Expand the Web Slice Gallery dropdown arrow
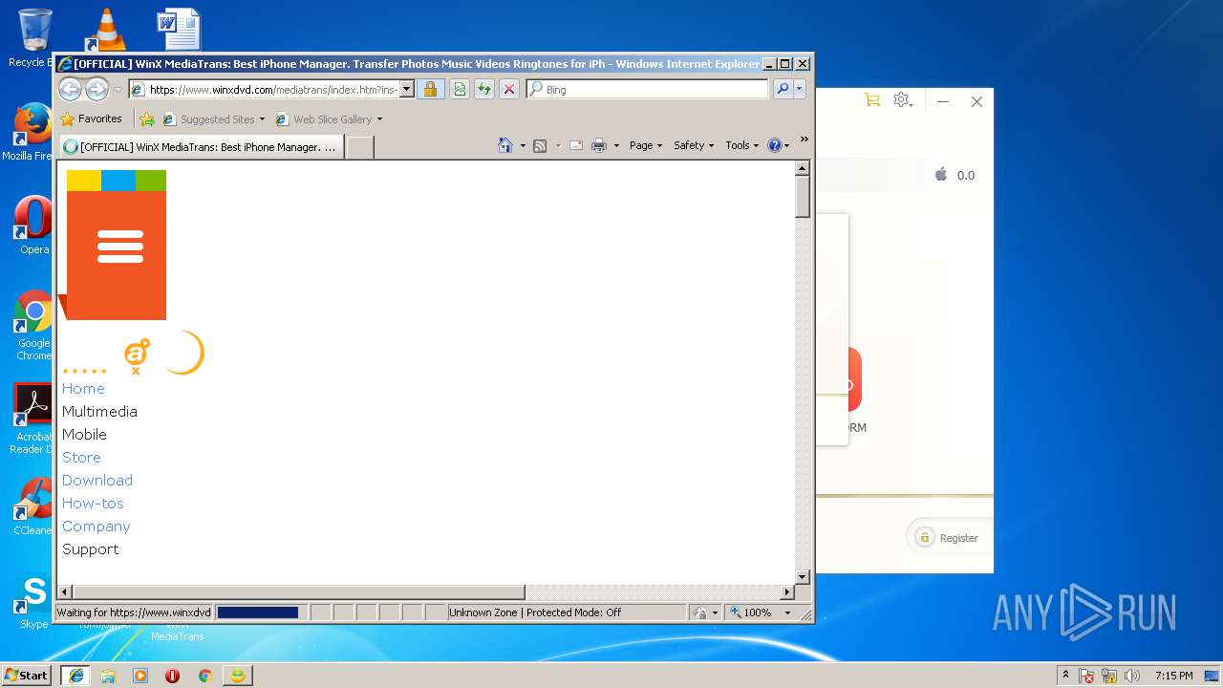The width and height of the screenshot is (1223, 688). click(x=379, y=119)
